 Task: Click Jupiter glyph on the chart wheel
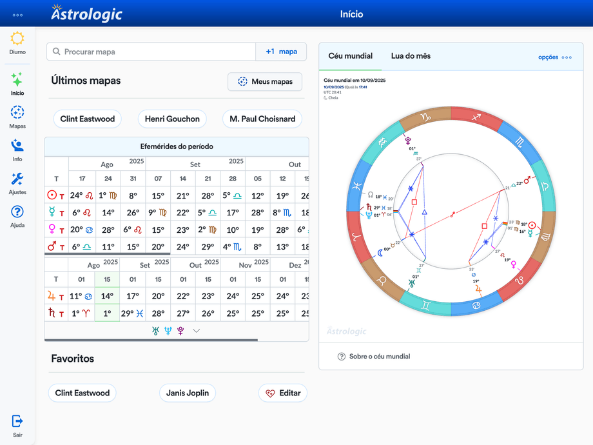[x=478, y=289]
